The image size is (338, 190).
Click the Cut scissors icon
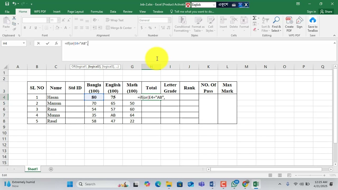(14, 18)
